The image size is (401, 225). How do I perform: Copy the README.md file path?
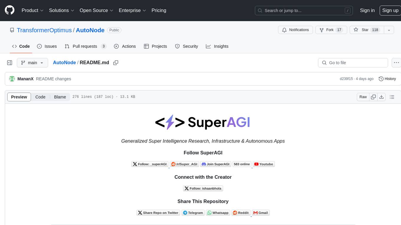pos(116,63)
